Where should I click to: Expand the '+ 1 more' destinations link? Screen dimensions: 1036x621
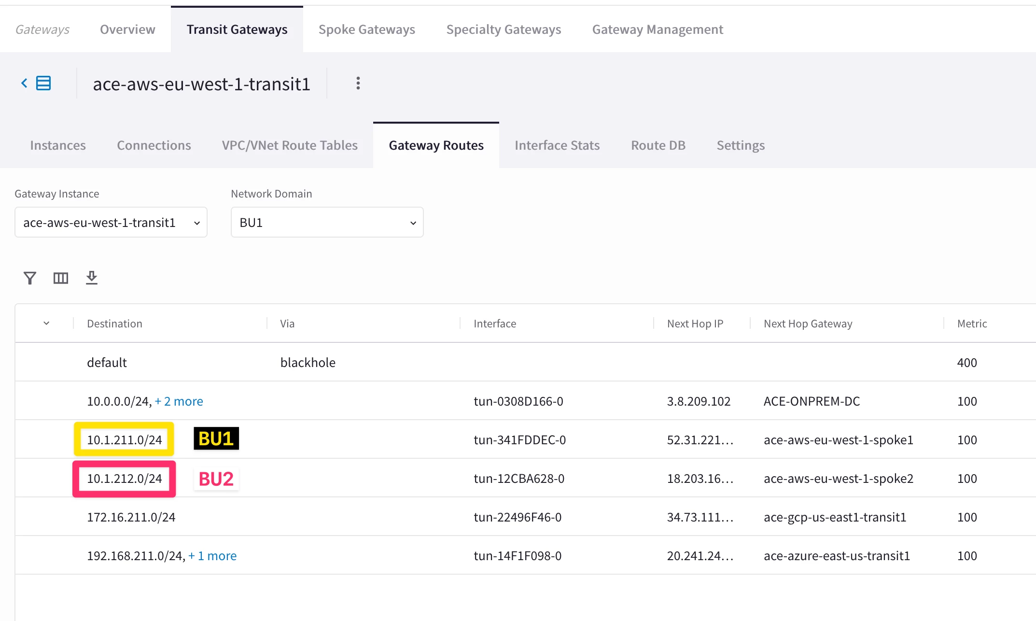click(212, 556)
